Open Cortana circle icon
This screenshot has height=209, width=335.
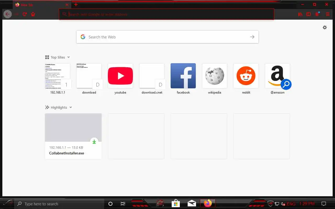(x=110, y=204)
